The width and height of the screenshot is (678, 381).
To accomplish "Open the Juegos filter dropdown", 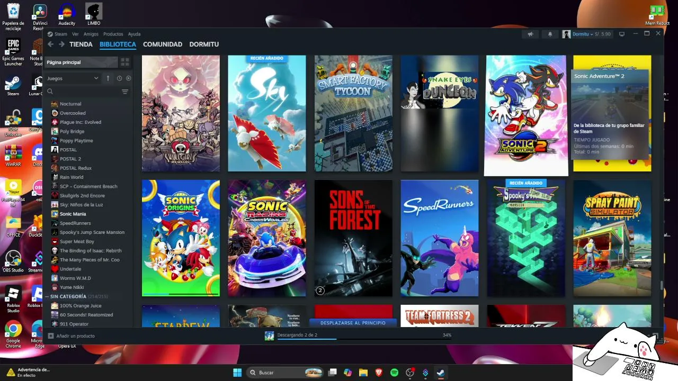I will click(x=73, y=78).
